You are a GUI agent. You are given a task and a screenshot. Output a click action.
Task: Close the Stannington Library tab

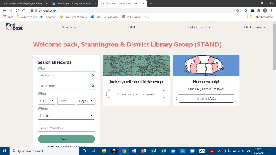[x=95, y=3]
